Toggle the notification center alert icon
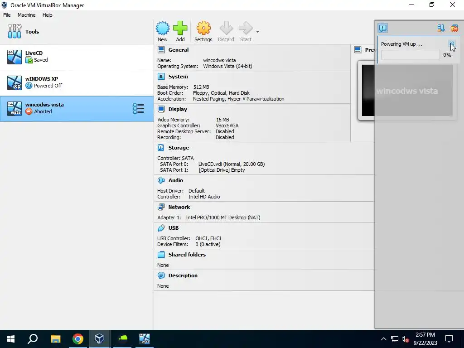This screenshot has height=348, width=464. (x=382, y=28)
